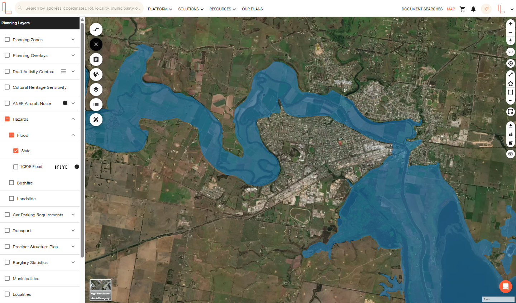This screenshot has width=516, height=303.
Task: Select the line measure tool
Action: [511, 74]
